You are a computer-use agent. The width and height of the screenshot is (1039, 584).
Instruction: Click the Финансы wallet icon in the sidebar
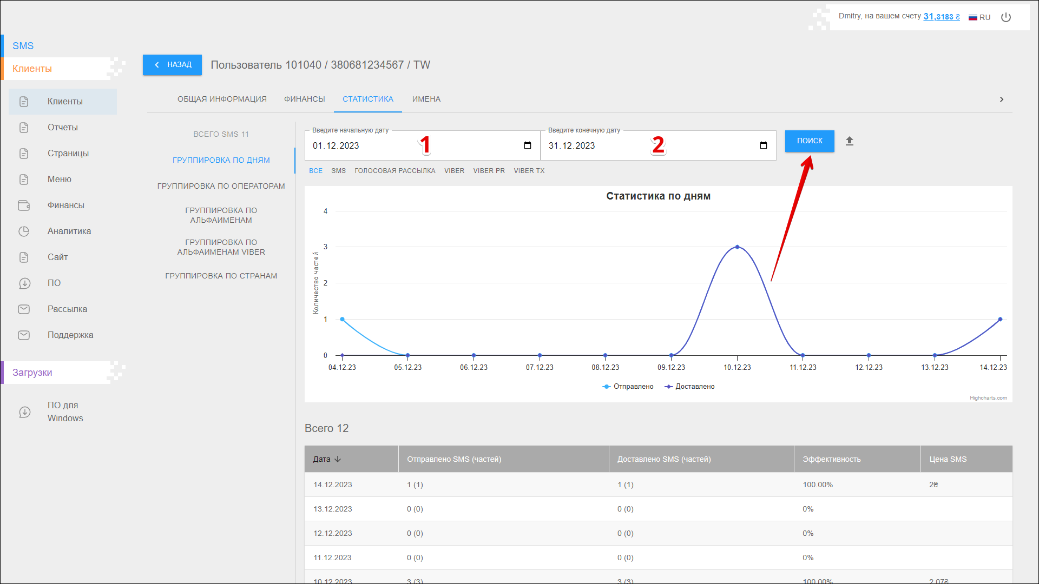[24, 205]
